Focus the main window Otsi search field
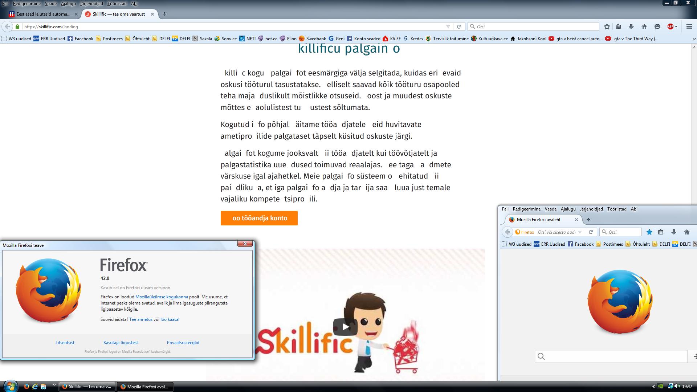Image resolution: width=697 pixels, height=392 pixels. 533,26
